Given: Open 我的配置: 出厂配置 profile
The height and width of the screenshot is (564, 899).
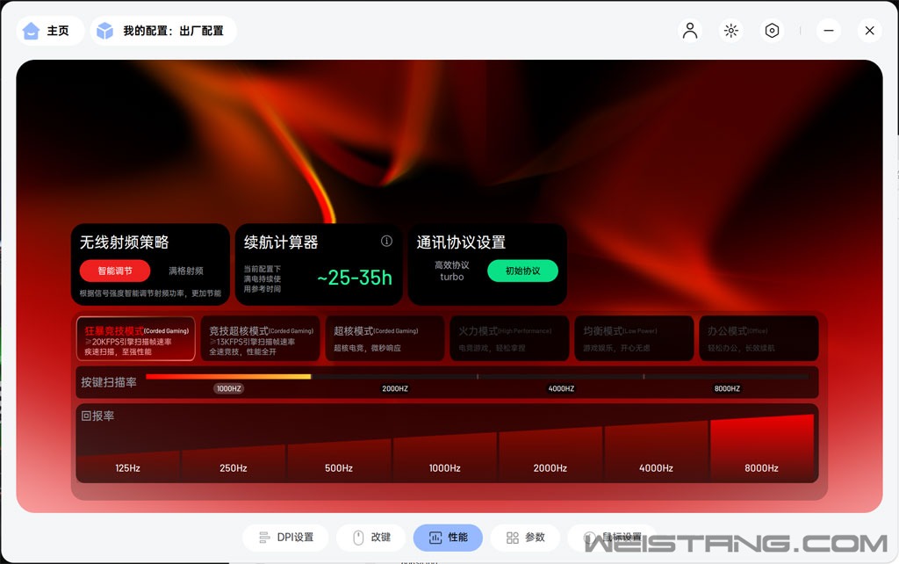Looking at the screenshot, I should point(163,31).
